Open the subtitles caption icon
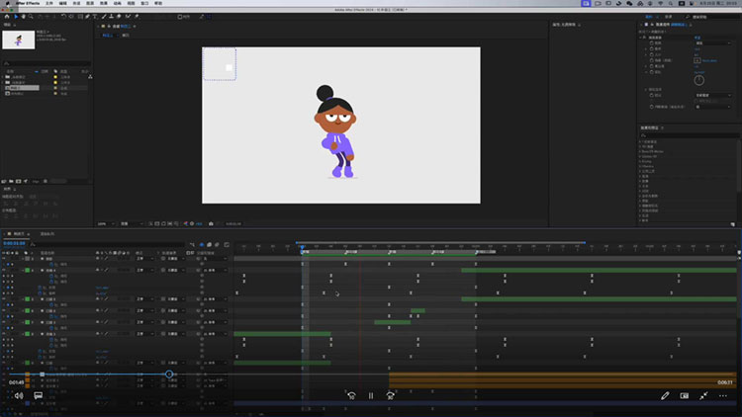Image resolution: width=742 pixels, height=417 pixels. tap(39, 395)
